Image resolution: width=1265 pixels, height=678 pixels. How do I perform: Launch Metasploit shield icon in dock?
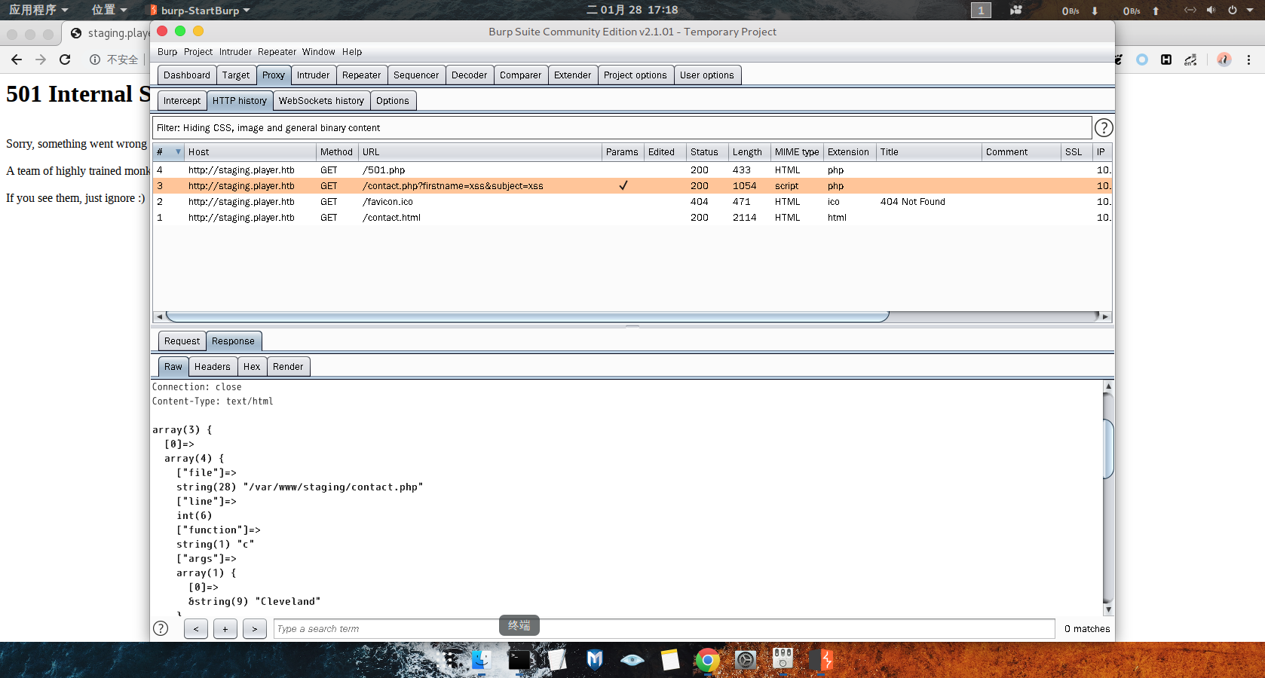click(595, 661)
